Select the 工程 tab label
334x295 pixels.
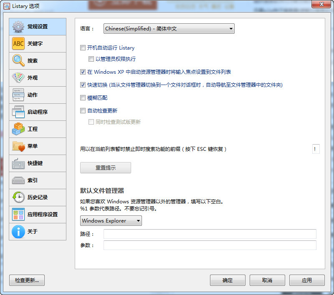coord(33,129)
